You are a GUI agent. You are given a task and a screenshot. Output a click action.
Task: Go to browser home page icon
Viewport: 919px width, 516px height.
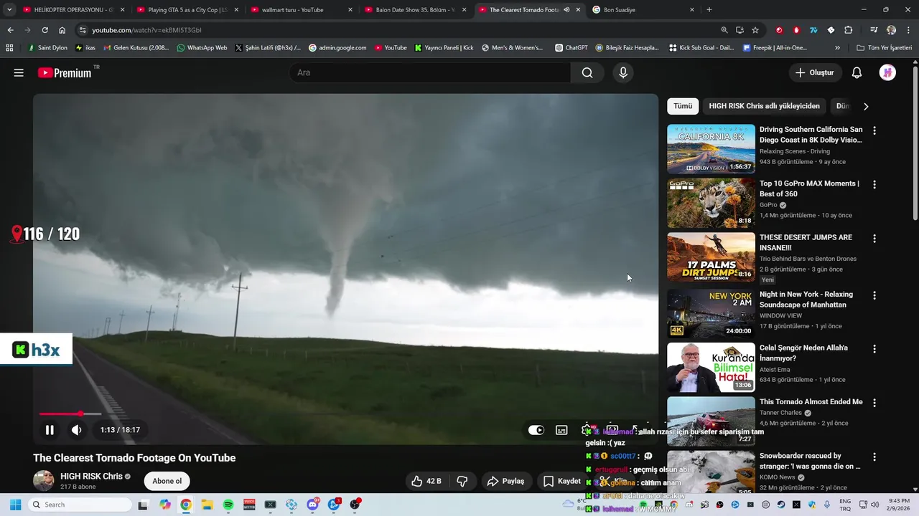pos(62,30)
